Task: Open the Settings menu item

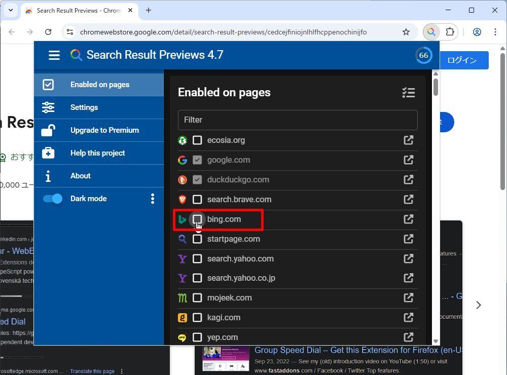Action: tap(99, 107)
